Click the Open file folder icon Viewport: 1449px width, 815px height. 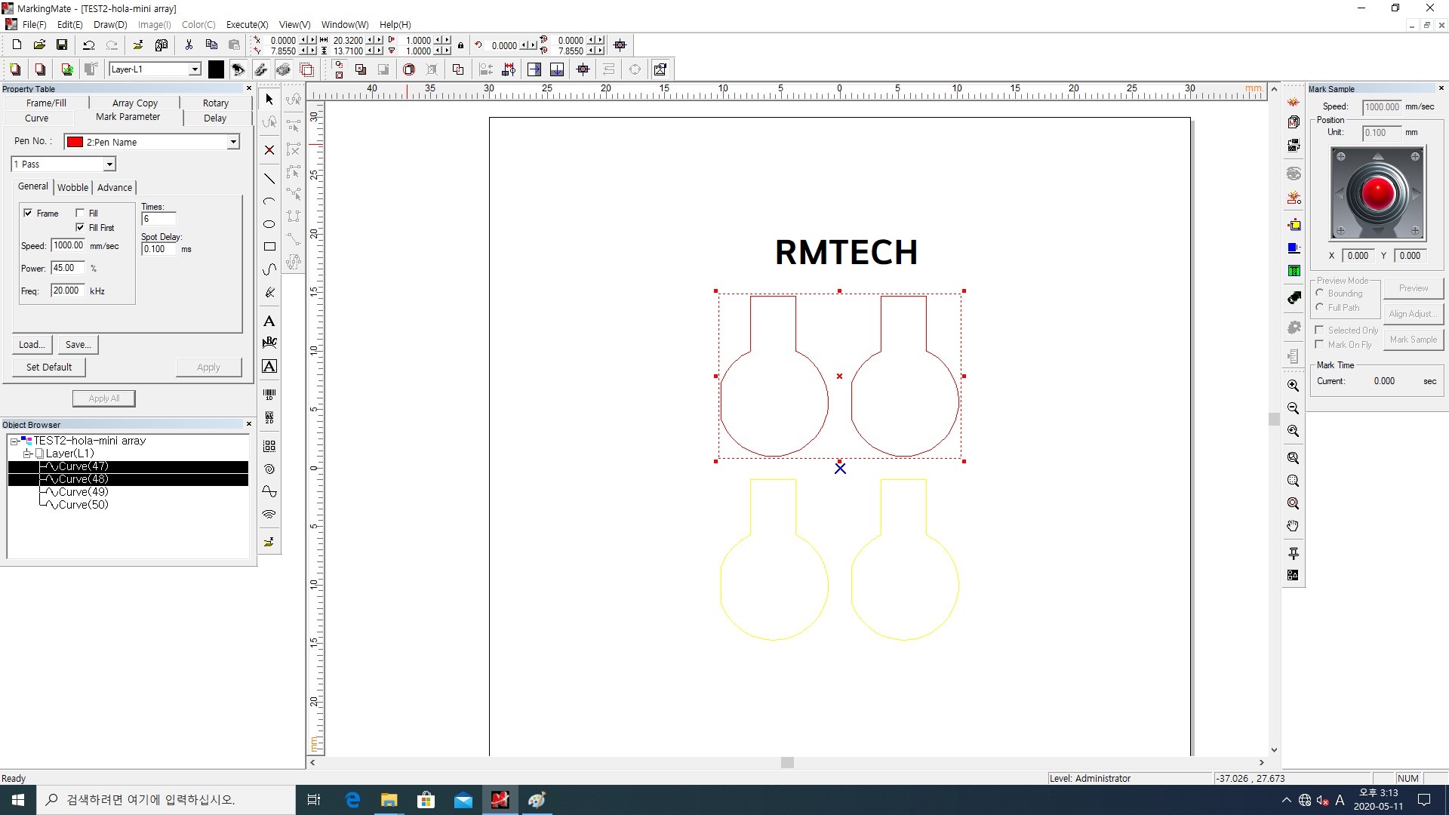point(39,45)
